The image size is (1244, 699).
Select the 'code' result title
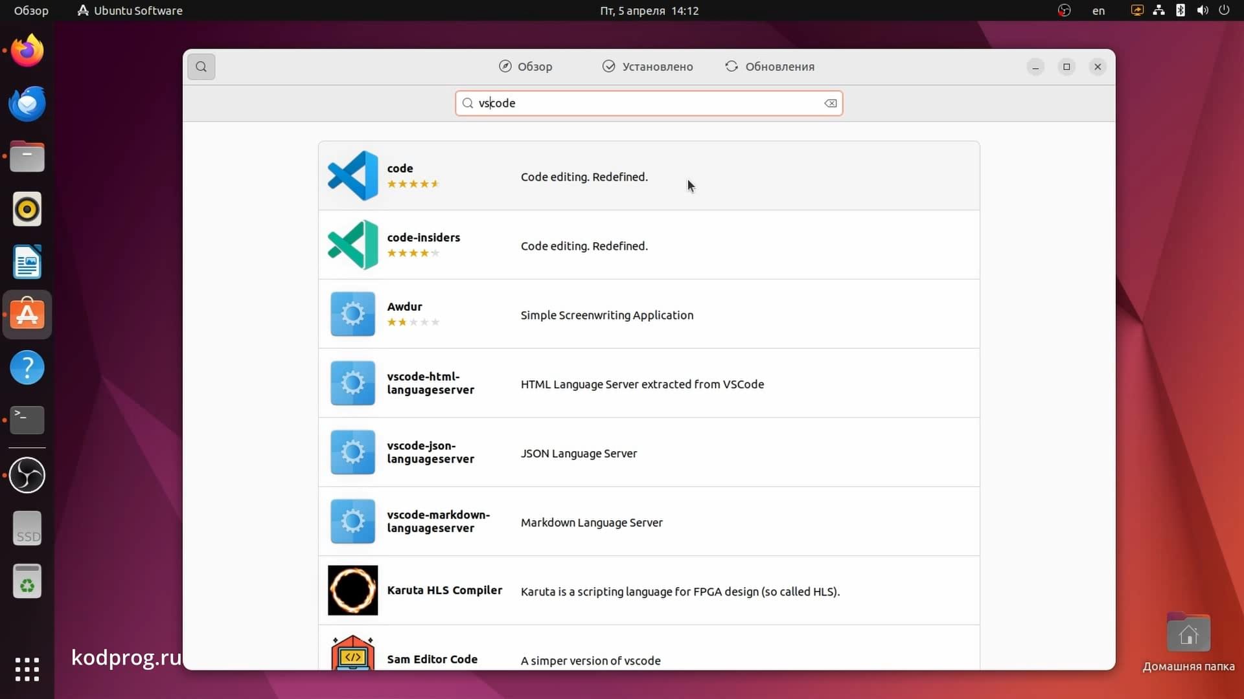coord(400,168)
